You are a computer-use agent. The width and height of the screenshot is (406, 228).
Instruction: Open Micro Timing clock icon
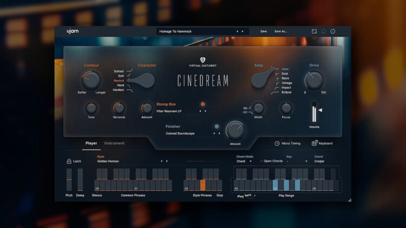point(277,143)
